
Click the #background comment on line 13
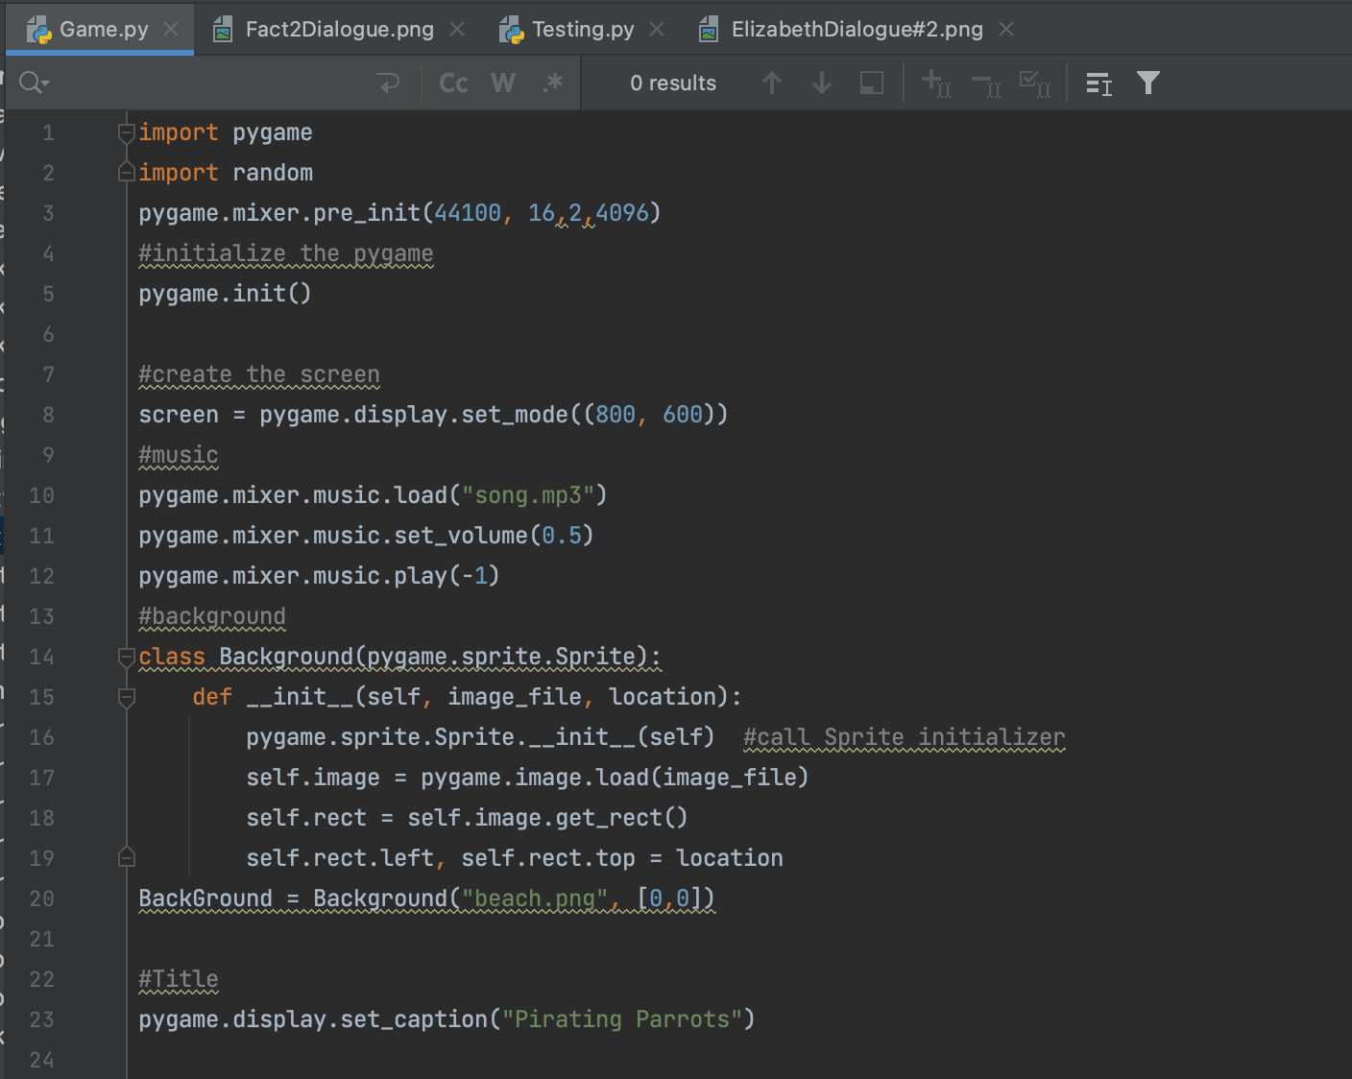(212, 616)
